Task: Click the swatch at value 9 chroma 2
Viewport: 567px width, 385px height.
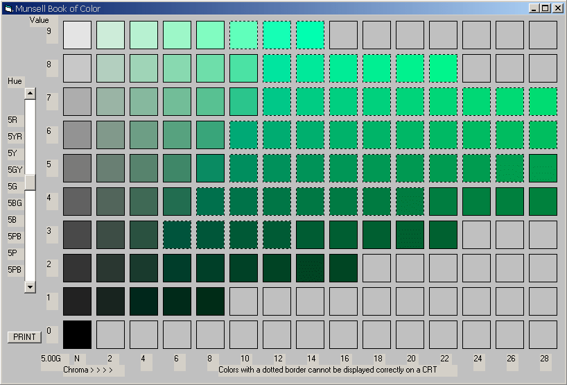Action: click(110, 35)
